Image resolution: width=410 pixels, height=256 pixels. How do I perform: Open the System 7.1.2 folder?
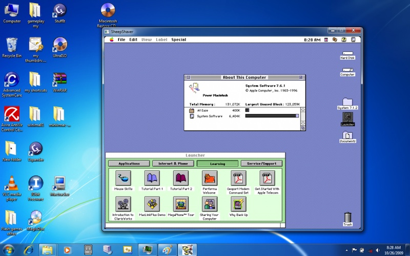(347, 102)
